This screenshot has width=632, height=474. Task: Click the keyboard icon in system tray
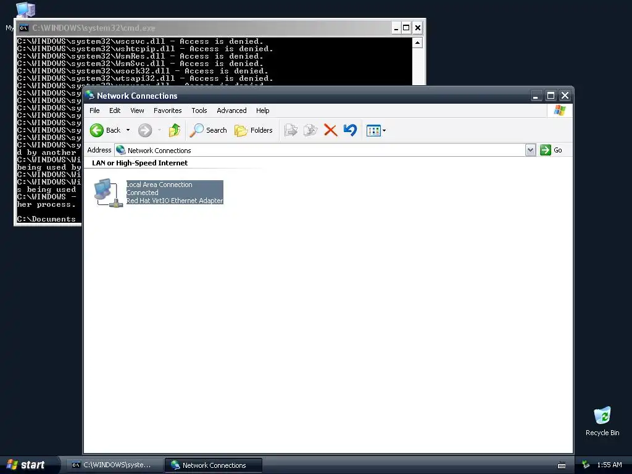click(562, 465)
